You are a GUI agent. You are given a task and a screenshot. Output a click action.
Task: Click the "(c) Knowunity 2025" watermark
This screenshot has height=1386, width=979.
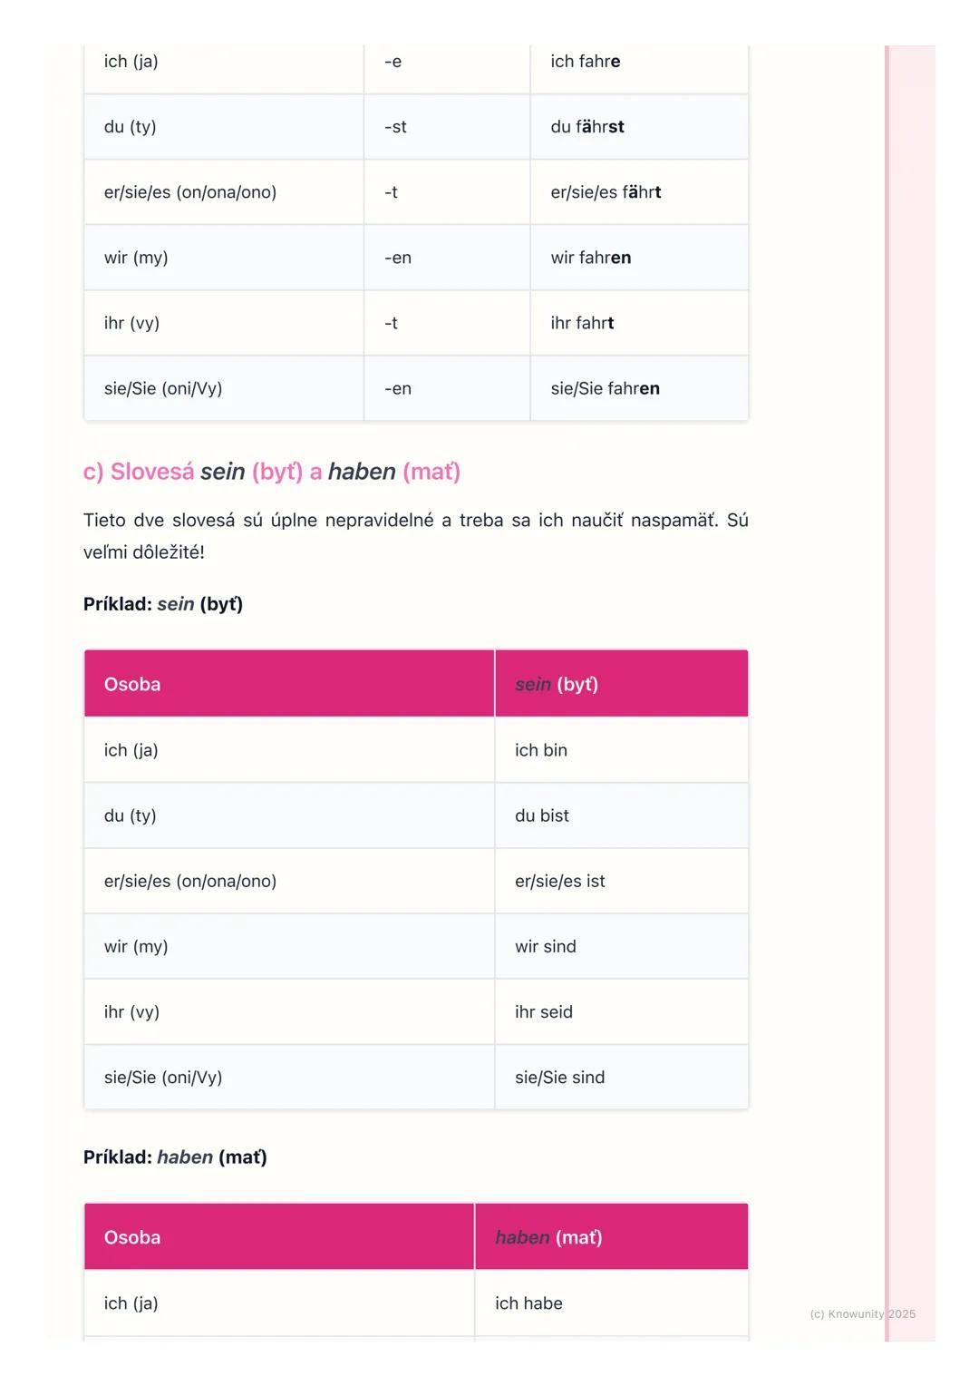pos(862,1313)
